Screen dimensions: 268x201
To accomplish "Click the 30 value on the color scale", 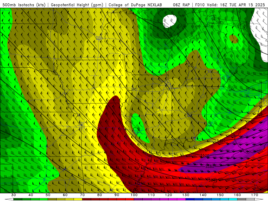I will (x=13, y=195).
